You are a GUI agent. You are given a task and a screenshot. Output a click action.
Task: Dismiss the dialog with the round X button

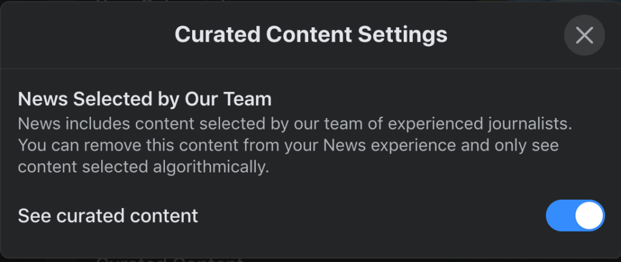click(x=584, y=35)
